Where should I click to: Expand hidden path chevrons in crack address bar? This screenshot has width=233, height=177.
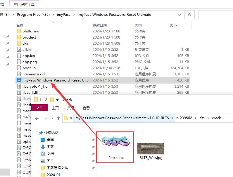[x=71, y=118]
